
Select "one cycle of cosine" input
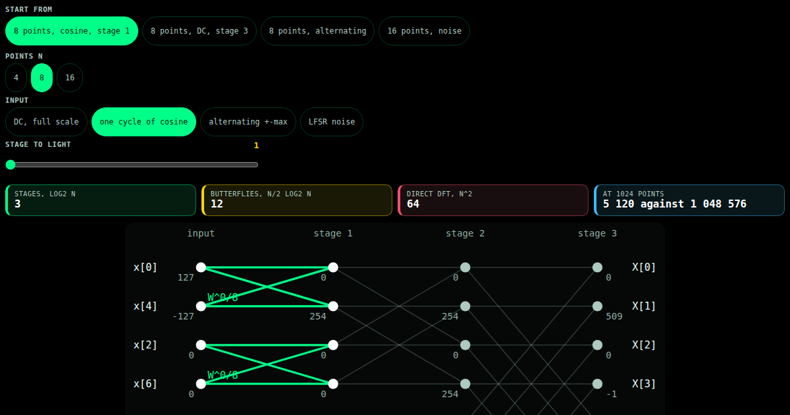pos(144,122)
